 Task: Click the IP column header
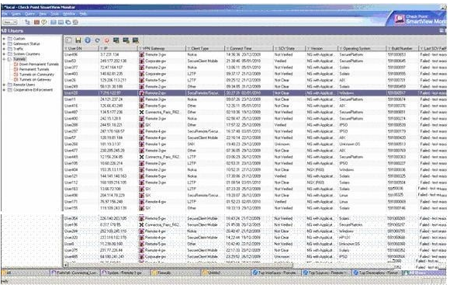118,48
